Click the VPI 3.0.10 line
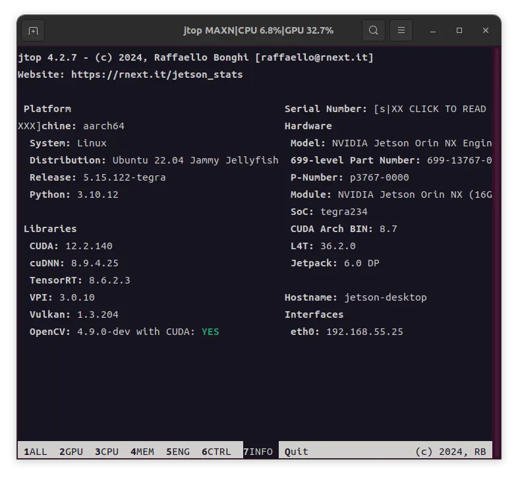 pyautogui.click(x=62, y=297)
